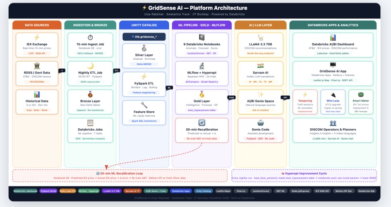Click the best_hyperparams table tag
The height and width of the screenshot is (207, 391).
tap(202, 110)
